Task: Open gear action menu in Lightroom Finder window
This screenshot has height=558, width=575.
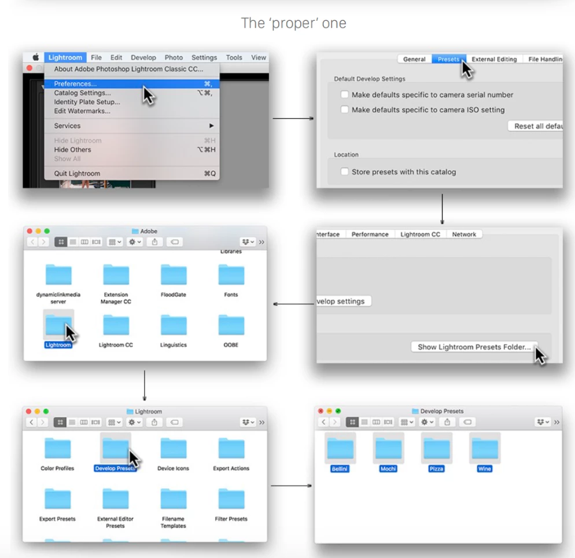Action: 134,422
